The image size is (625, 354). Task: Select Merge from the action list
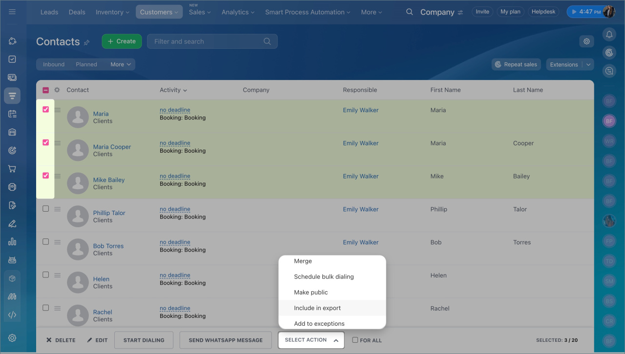coord(303,261)
